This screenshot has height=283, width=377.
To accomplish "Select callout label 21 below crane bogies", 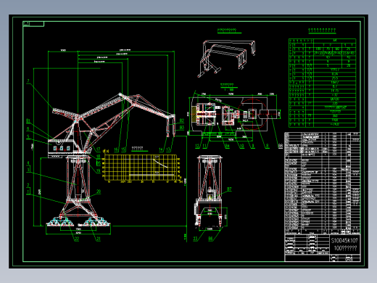I will pos(99,239).
